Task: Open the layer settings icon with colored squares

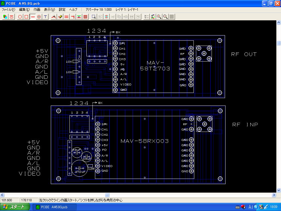Action: pos(5,17)
